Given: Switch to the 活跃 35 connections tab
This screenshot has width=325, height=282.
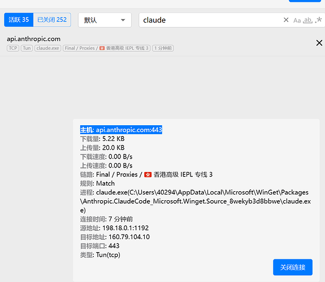Looking at the screenshot, I should click(19, 20).
